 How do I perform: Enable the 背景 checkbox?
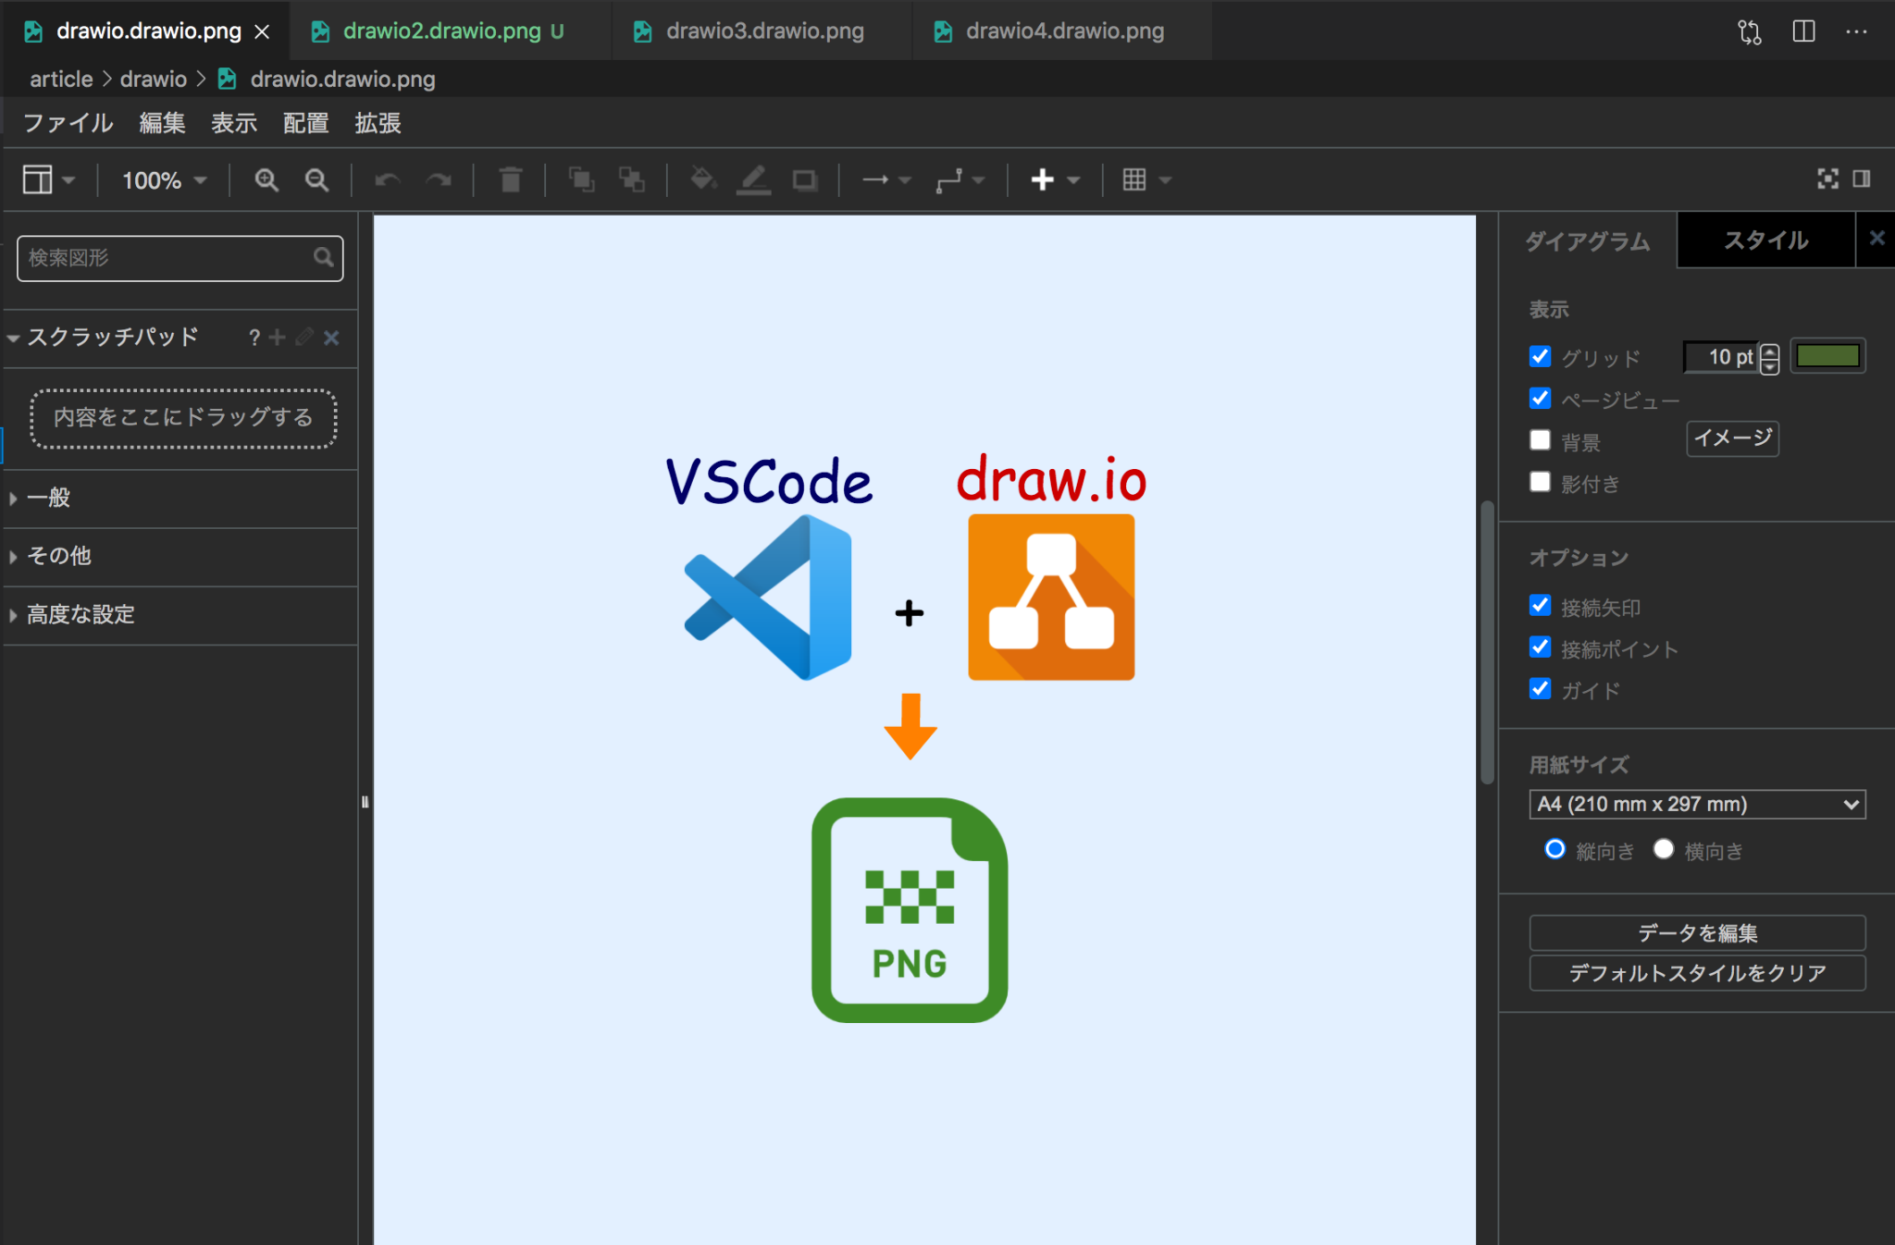(x=1540, y=440)
